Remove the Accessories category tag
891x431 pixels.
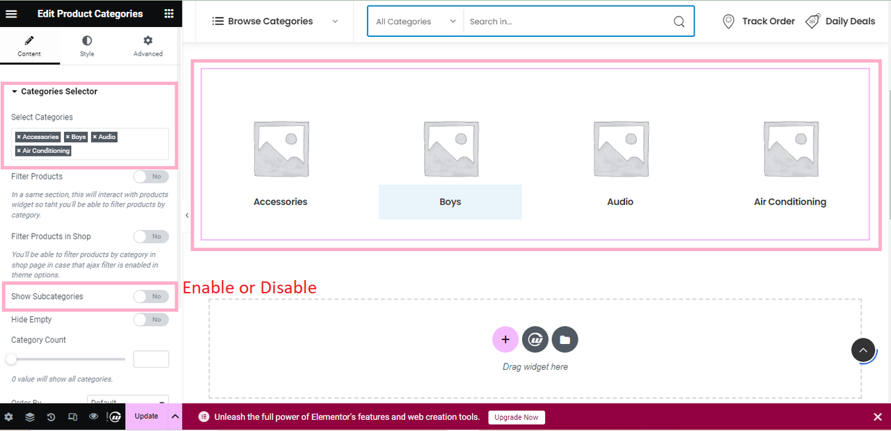click(19, 137)
